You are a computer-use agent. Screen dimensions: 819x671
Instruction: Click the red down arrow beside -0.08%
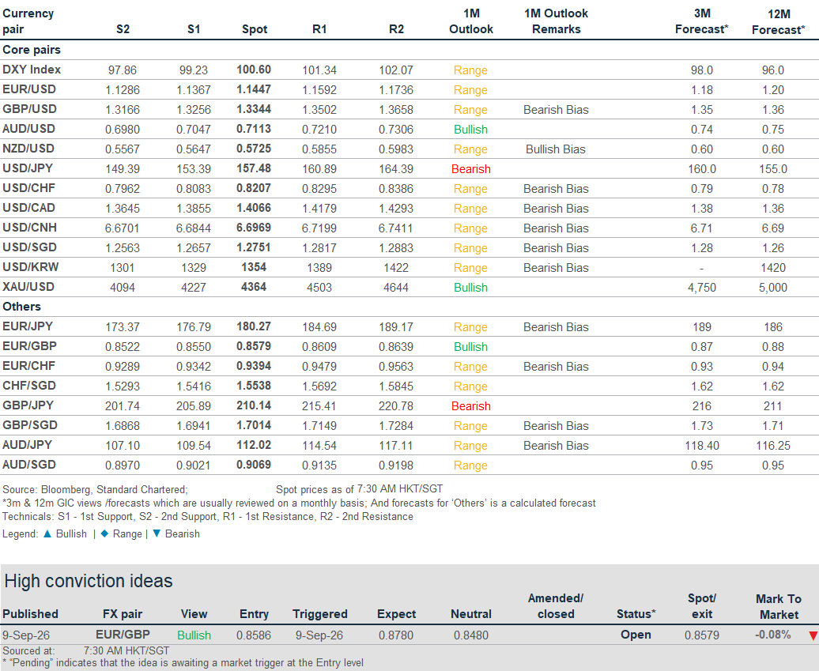coord(813,635)
